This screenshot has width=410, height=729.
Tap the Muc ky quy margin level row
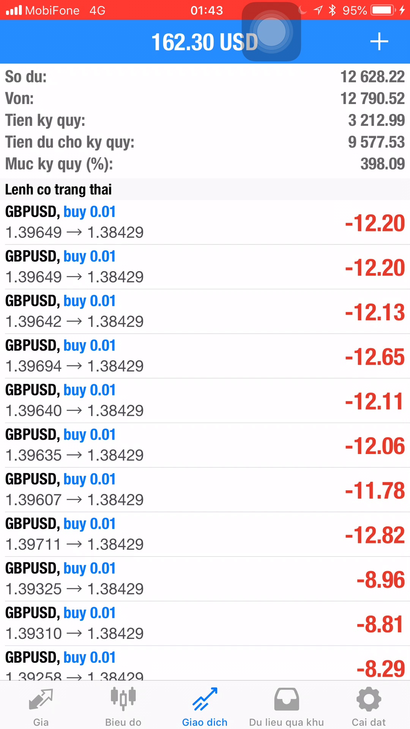(x=205, y=164)
